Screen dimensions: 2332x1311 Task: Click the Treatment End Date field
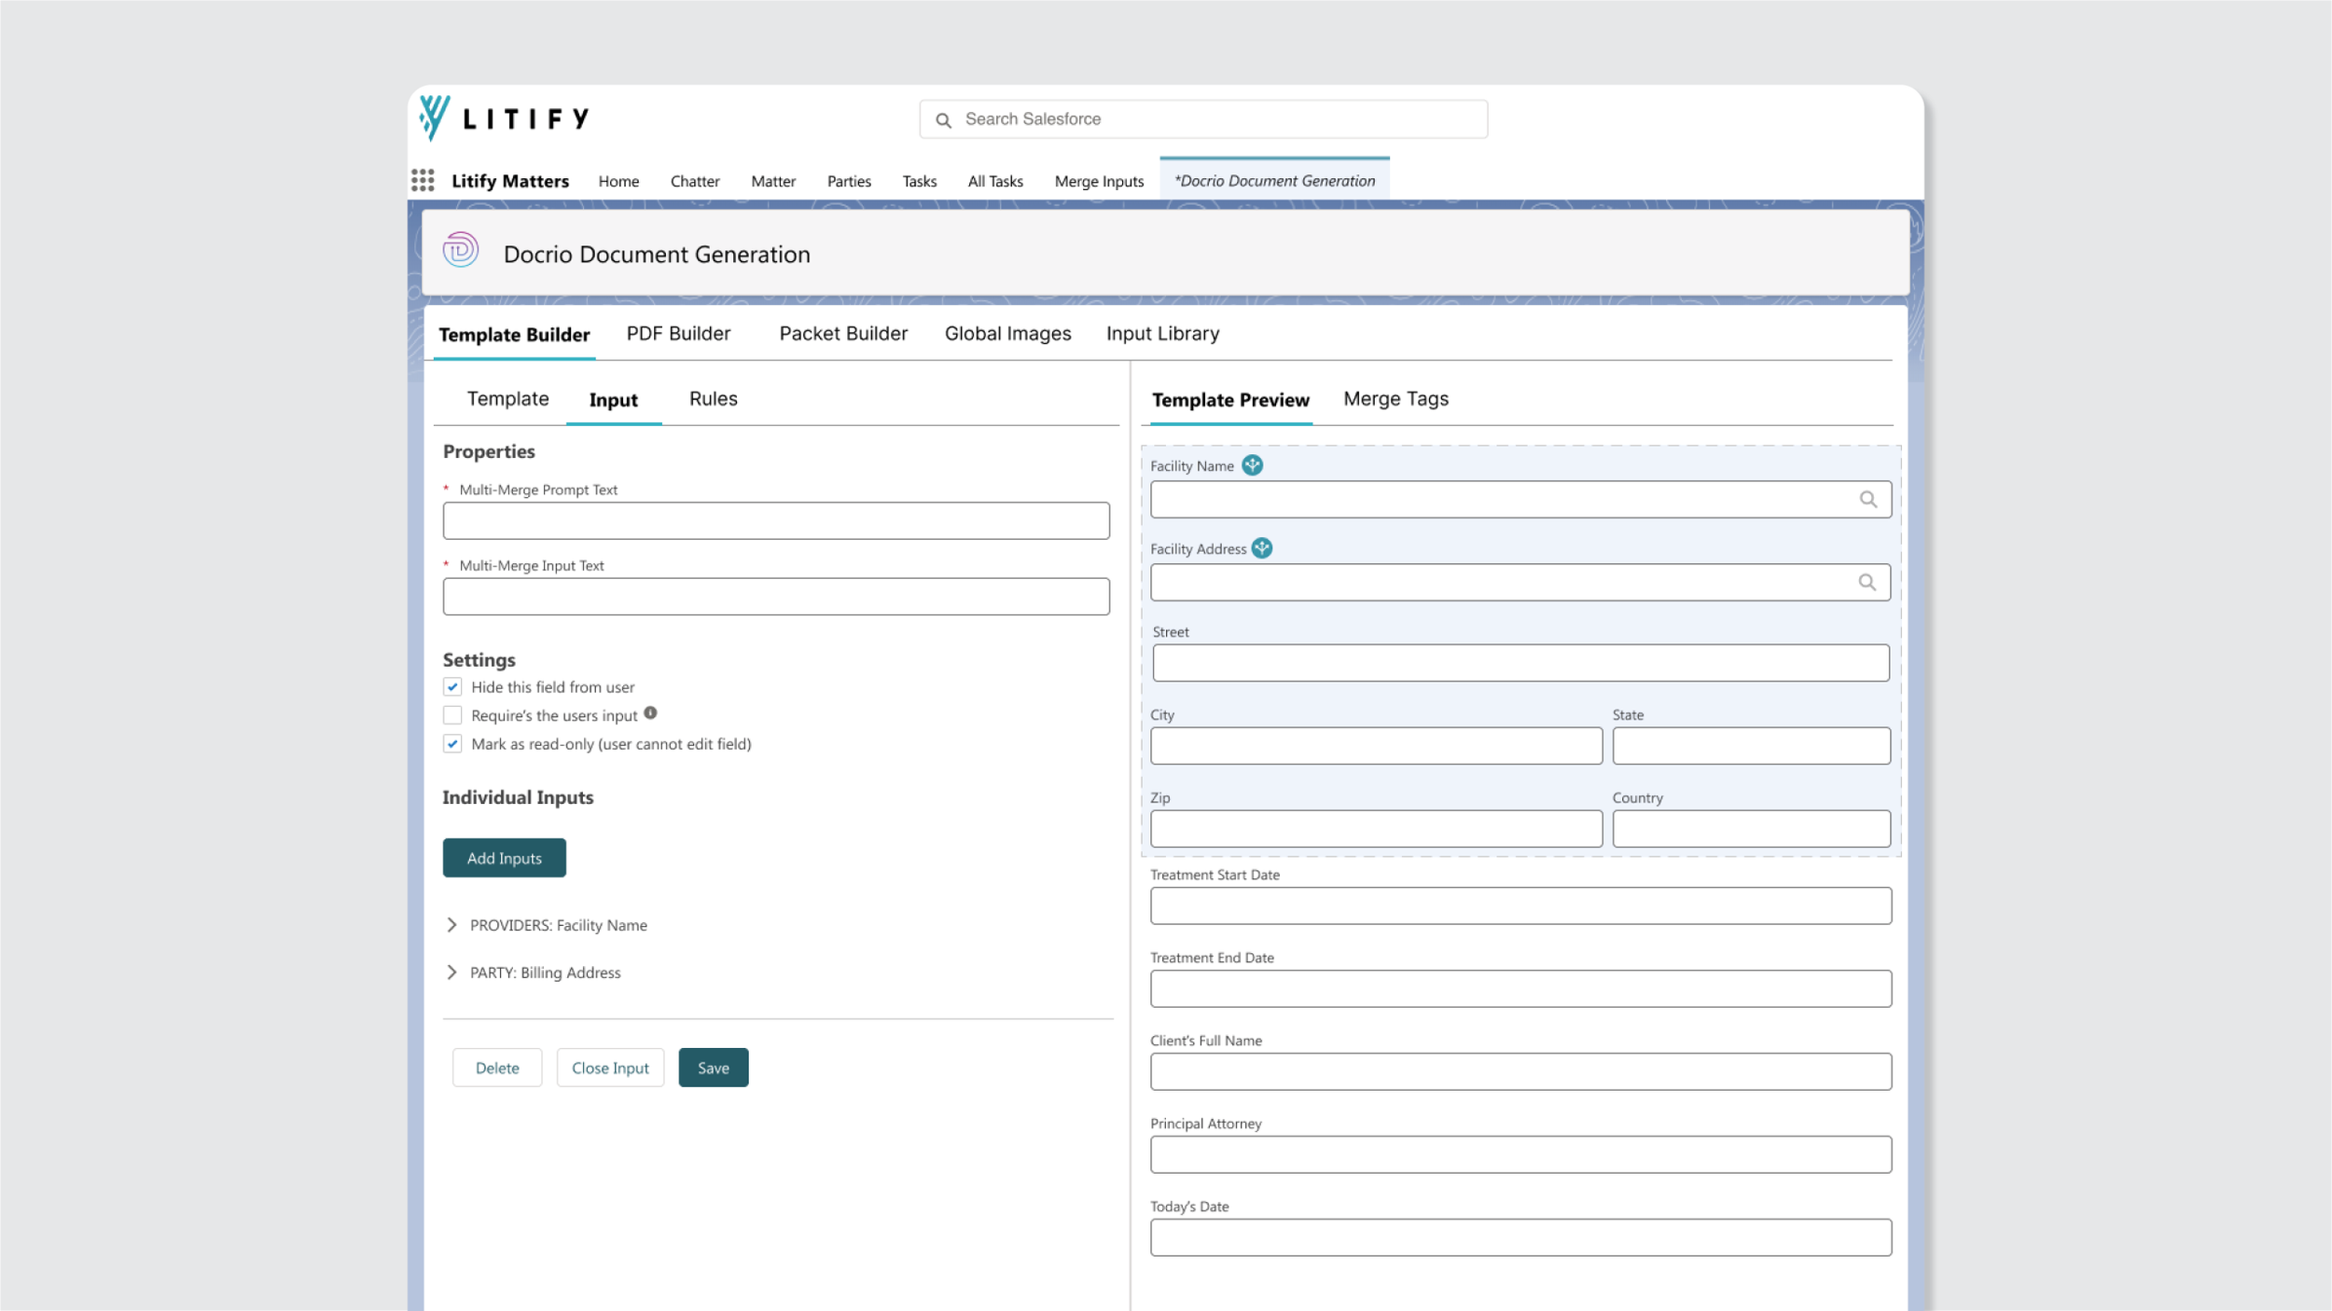tap(1520, 989)
